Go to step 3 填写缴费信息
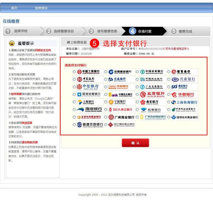 (x=105, y=31)
